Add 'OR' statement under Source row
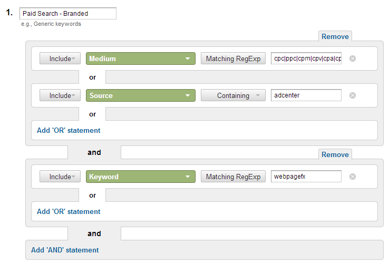This screenshot has width=389, height=263. pyautogui.click(x=69, y=130)
